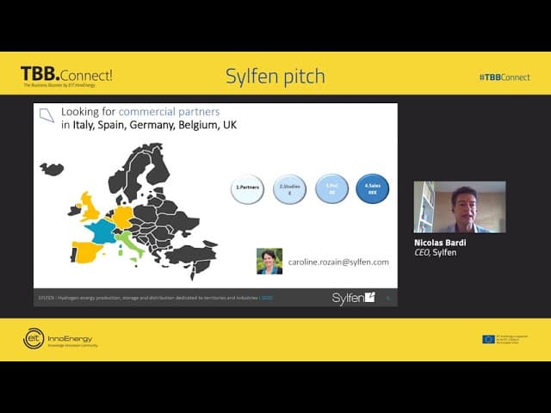Select the 2.Studies circle
This screenshot has width=551, height=413.
click(289, 188)
